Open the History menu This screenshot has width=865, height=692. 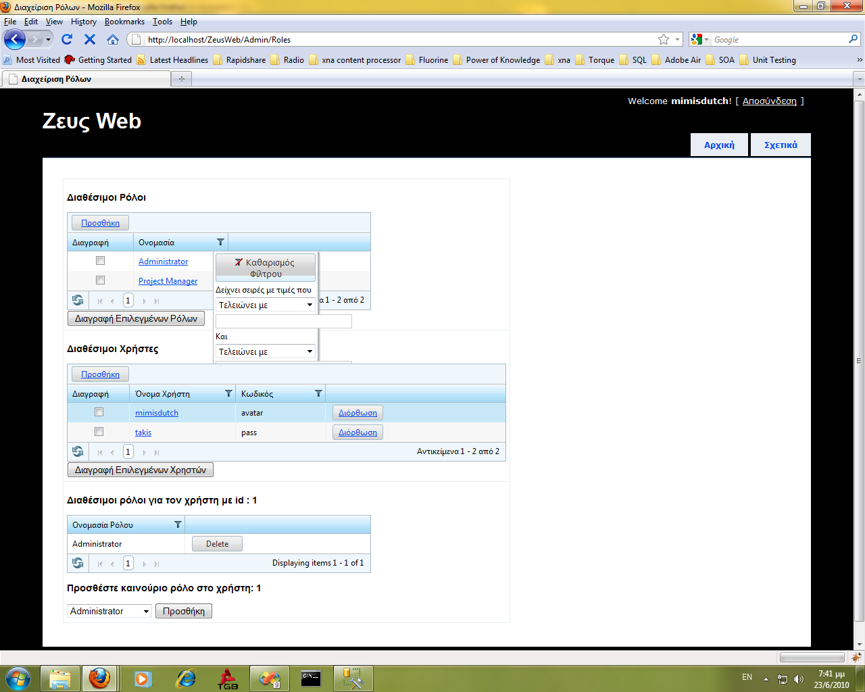click(84, 22)
